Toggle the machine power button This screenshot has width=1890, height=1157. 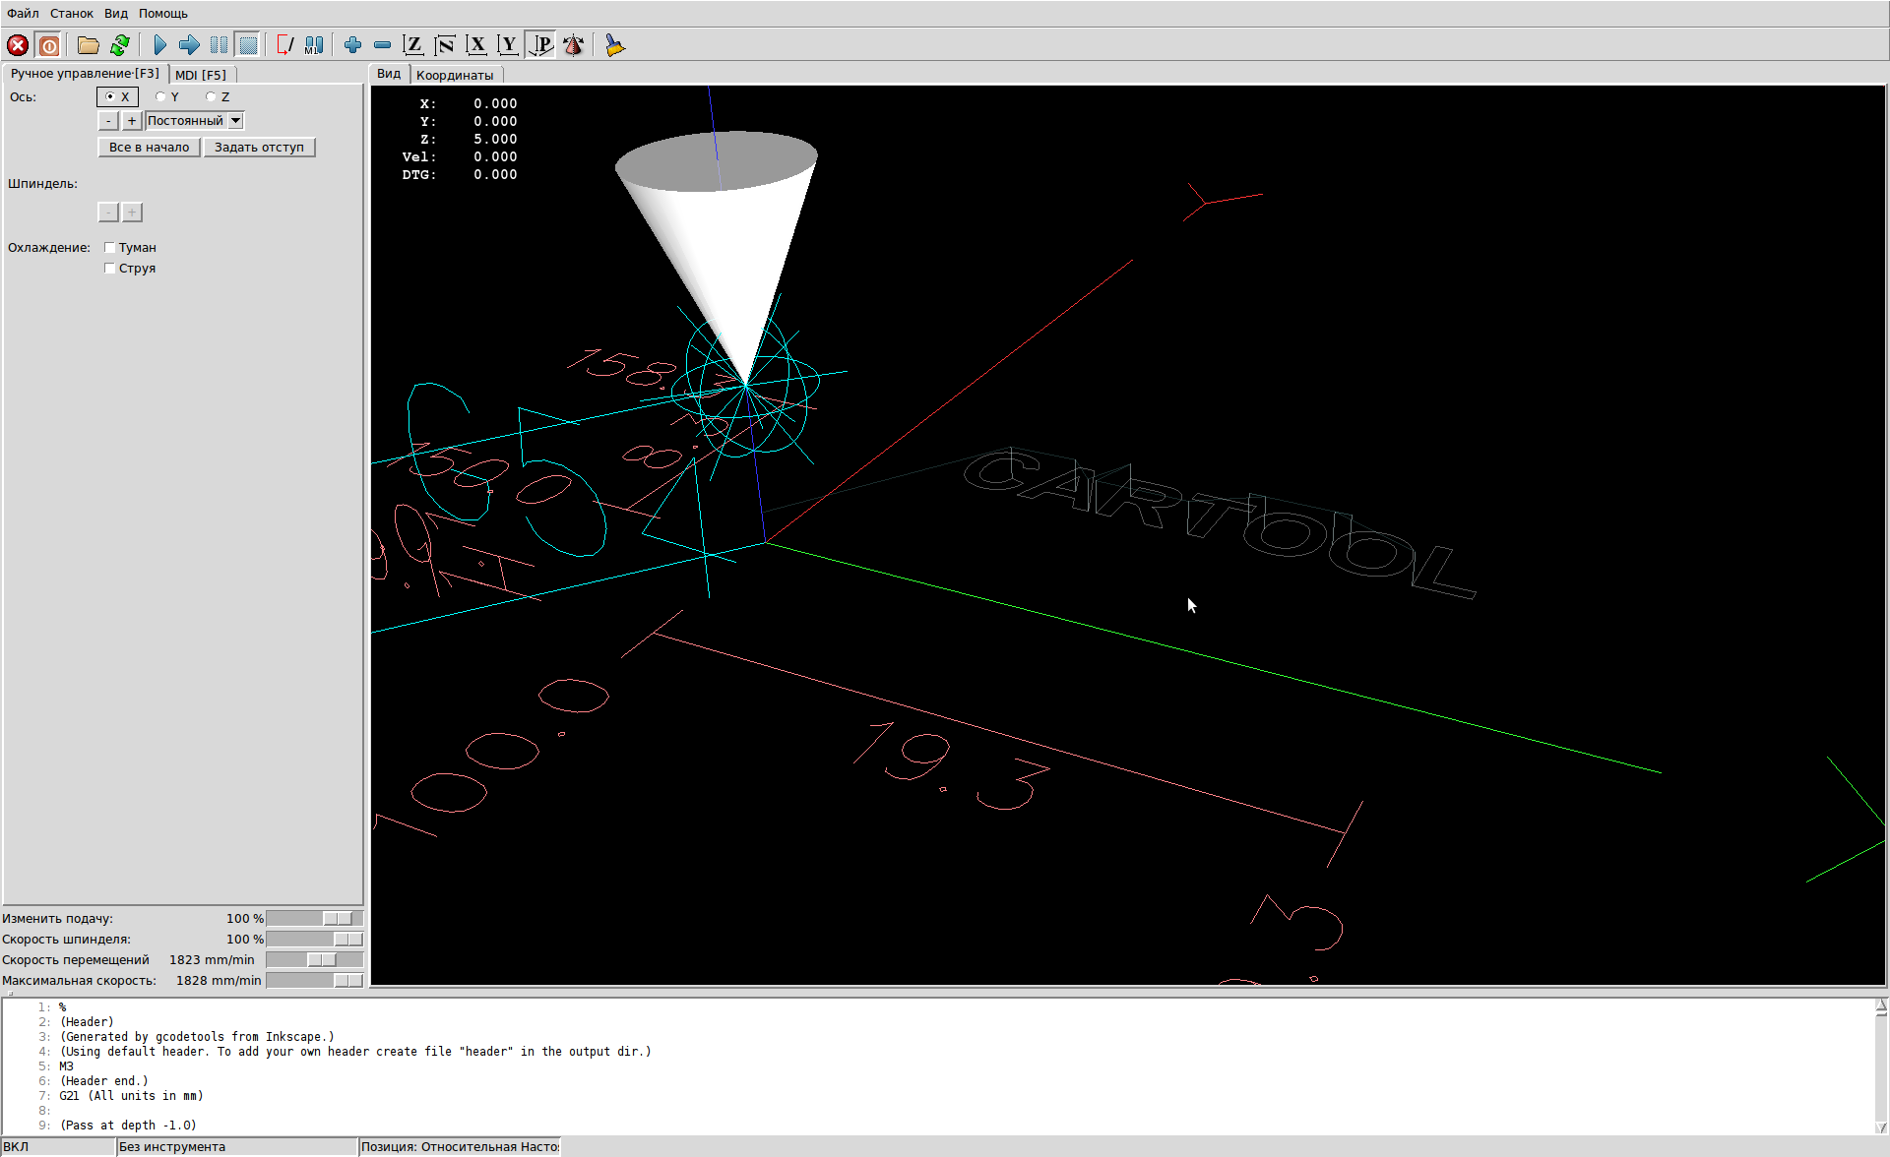49,45
